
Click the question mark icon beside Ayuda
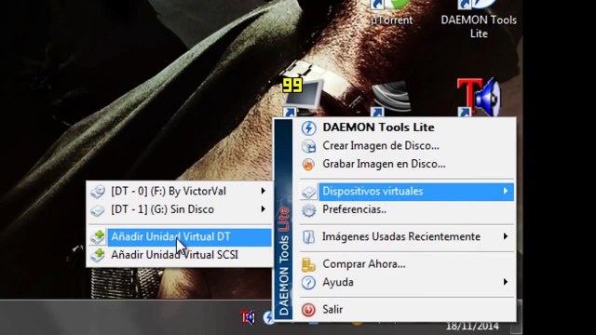pos(308,283)
